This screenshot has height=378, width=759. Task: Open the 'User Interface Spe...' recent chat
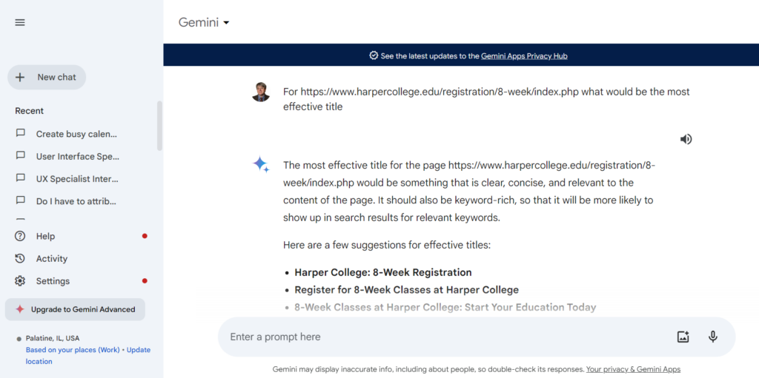tap(77, 156)
